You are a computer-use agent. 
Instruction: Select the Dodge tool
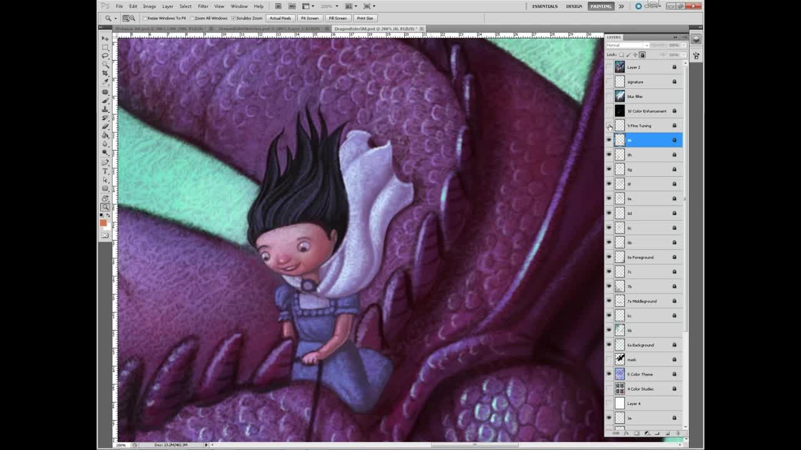[x=105, y=153]
